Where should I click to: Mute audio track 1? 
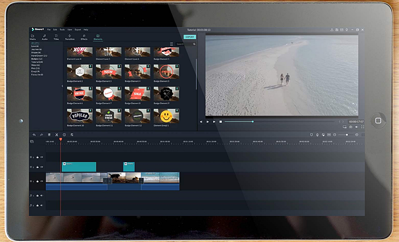point(42,195)
